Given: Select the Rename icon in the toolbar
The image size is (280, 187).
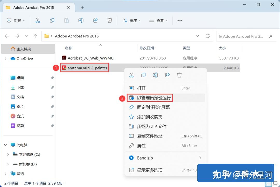Looking at the screenshot, I should pos(81,20).
